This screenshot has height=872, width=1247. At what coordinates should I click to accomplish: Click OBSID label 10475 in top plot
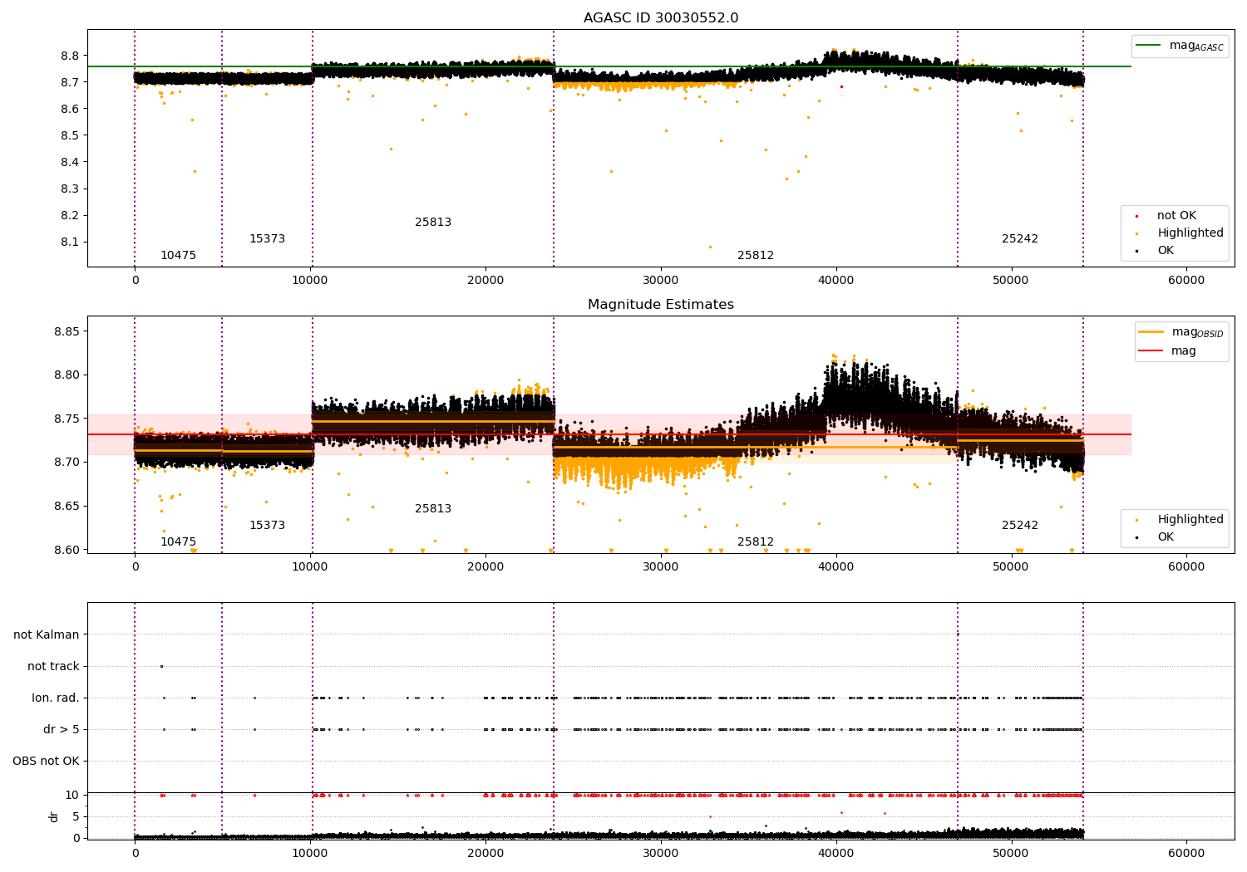click(179, 255)
